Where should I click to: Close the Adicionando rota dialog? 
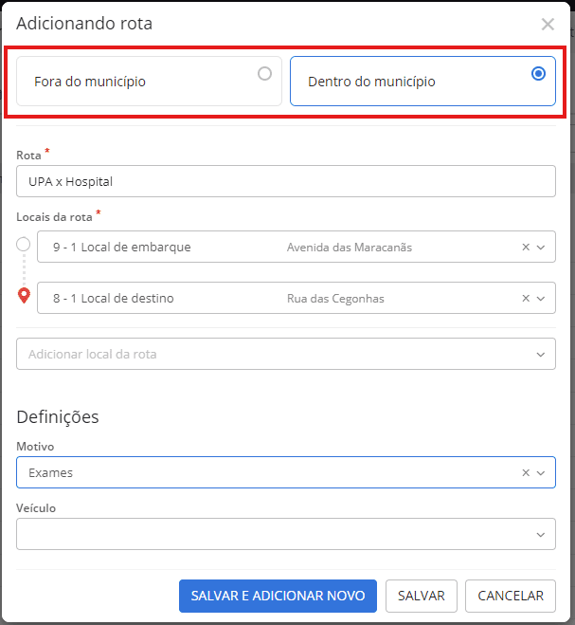pos(548,25)
